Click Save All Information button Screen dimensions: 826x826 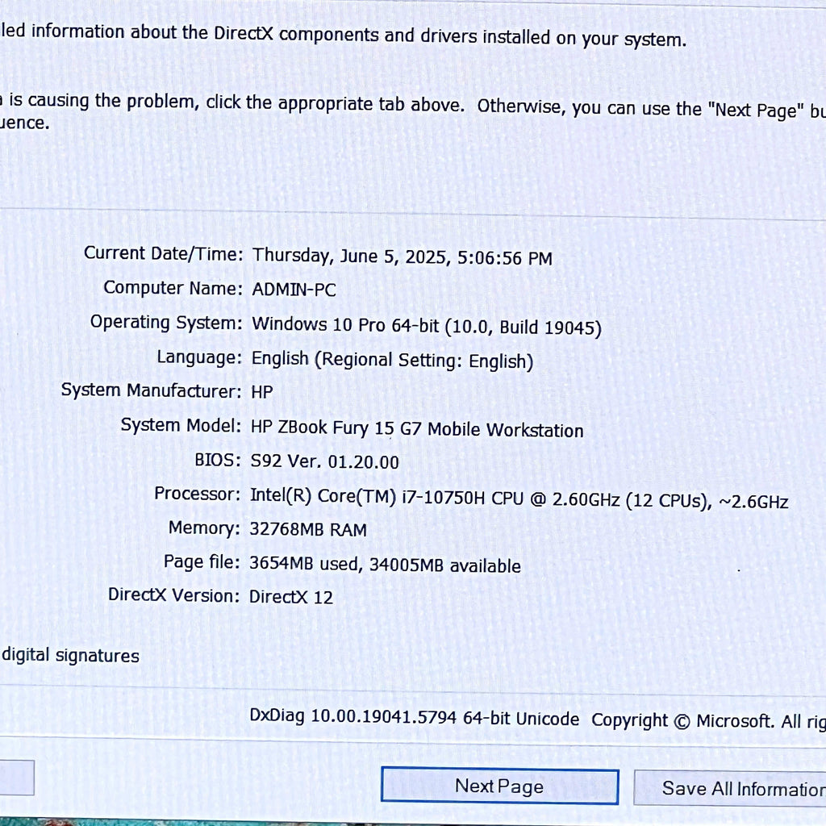tap(730, 788)
